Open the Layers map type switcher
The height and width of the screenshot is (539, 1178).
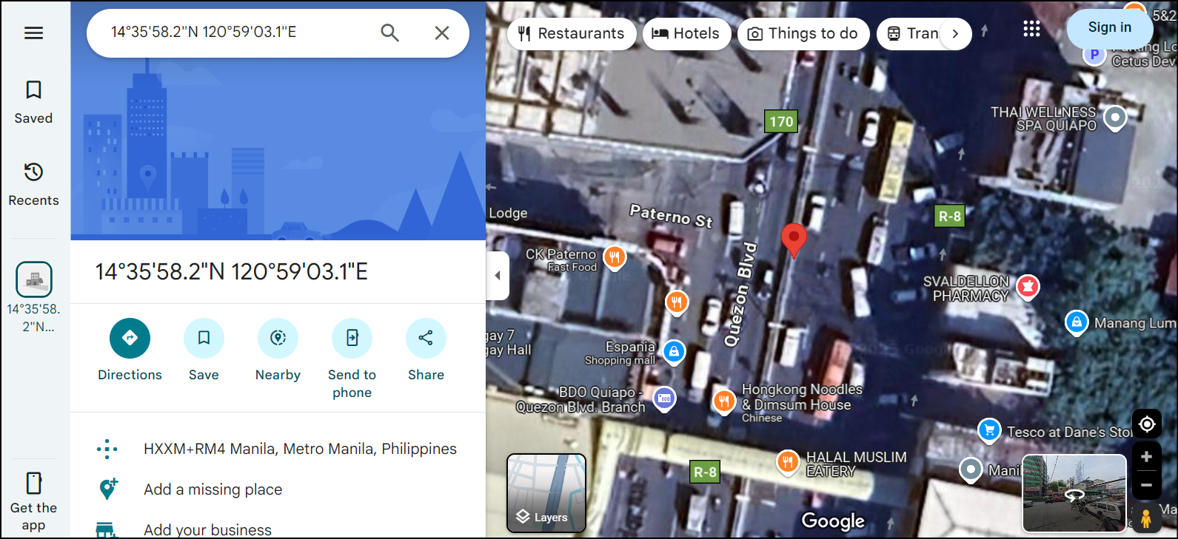click(546, 492)
